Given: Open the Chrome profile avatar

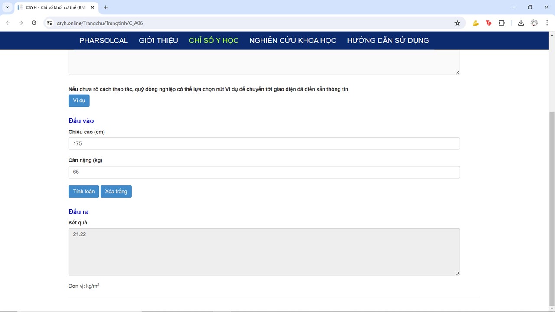Looking at the screenshot, I should [534, 23].
